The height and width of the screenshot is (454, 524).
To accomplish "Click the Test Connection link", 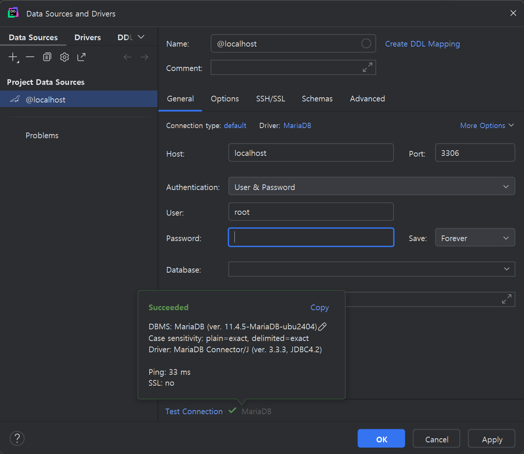I will pyautogui.click(x=194, y=412).
